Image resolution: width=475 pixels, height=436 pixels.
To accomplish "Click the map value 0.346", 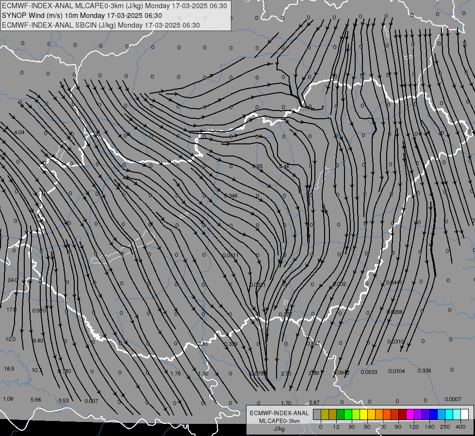I will click(x=231, y=196).
